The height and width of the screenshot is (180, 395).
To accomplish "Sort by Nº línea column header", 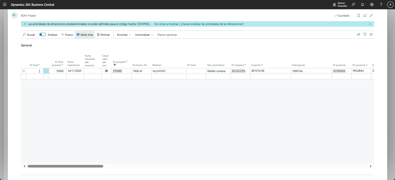I will (x=35, y=65).
